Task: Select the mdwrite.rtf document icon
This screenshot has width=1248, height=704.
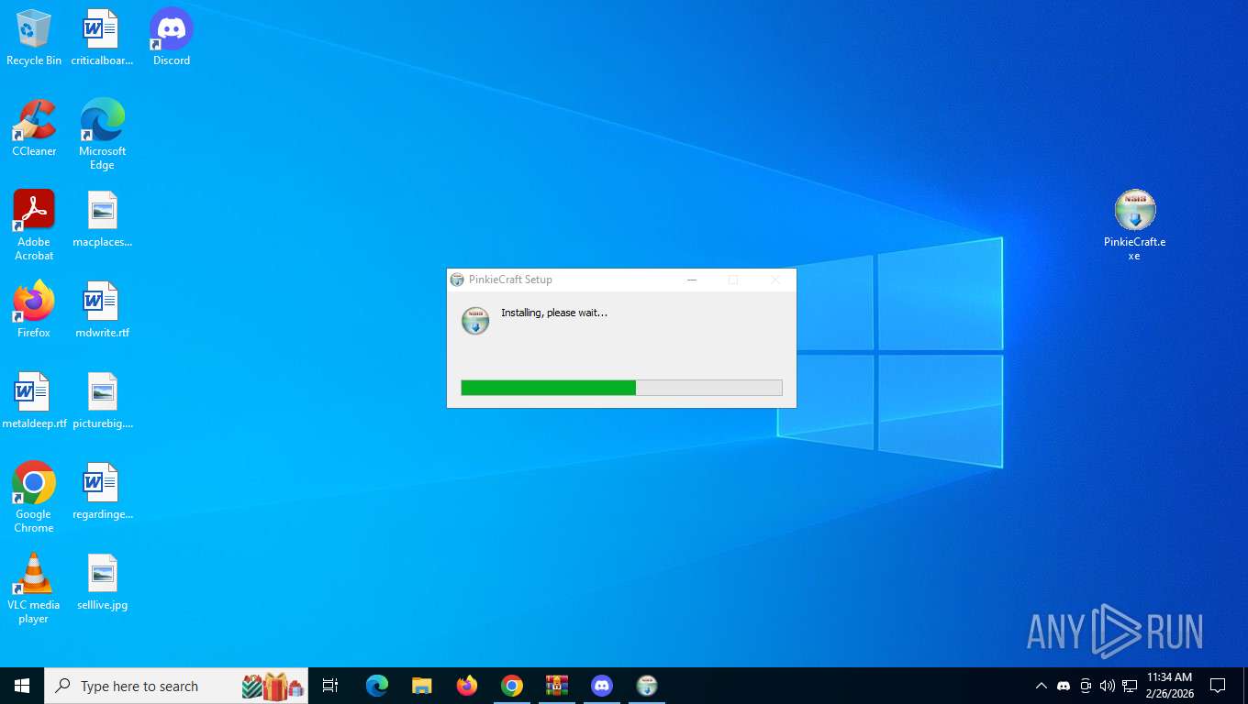Action: coord(102,311)
